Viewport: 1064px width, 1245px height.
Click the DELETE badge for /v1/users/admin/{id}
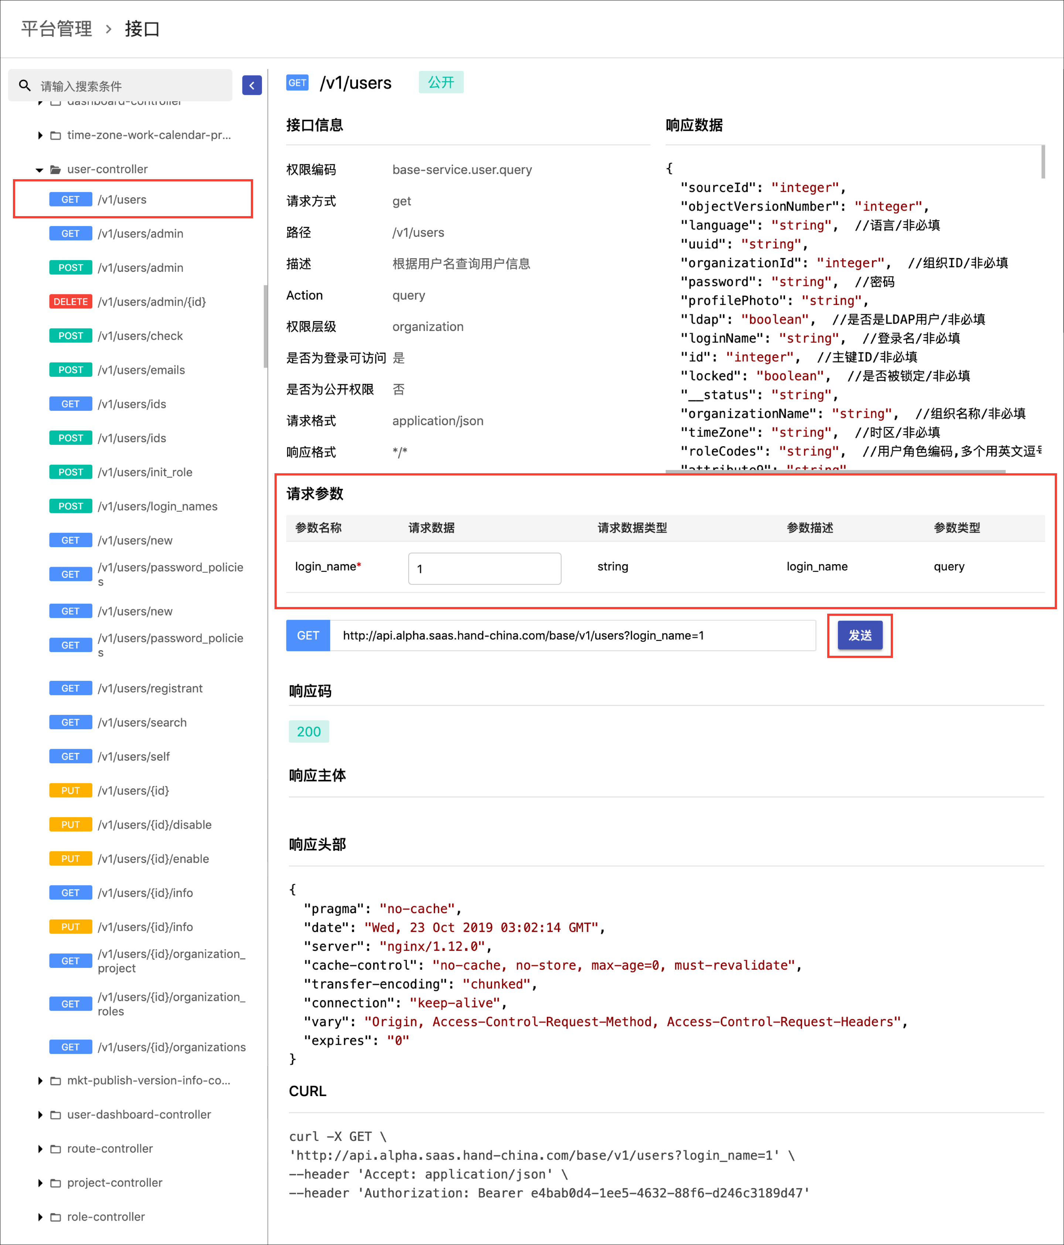pos(71,301)
